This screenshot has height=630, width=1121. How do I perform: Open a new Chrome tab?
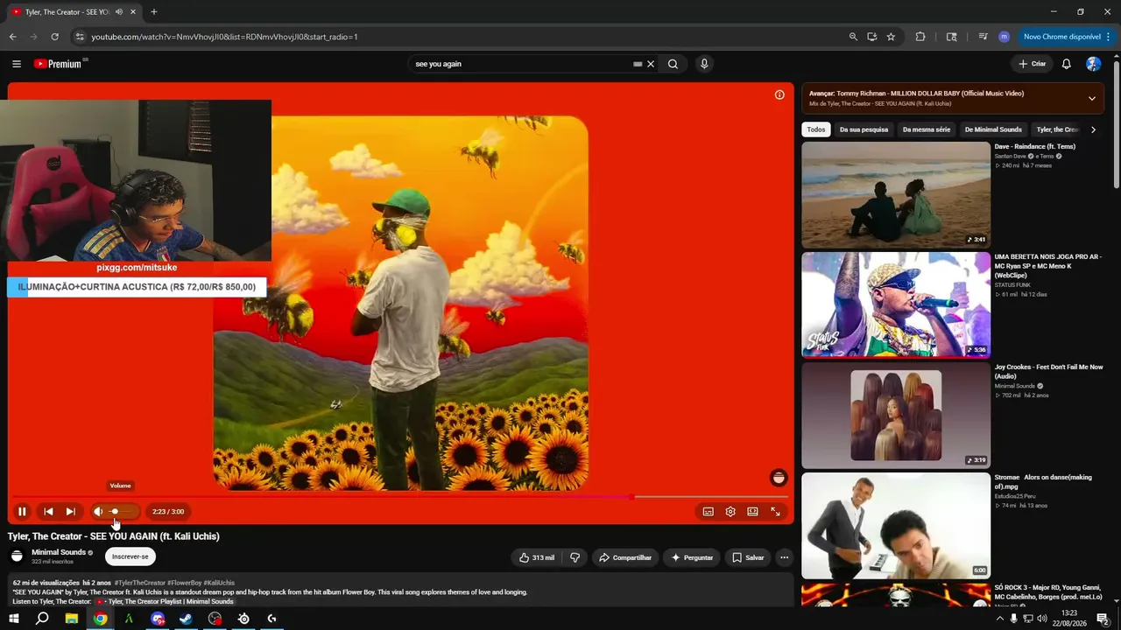click(154, 12)
